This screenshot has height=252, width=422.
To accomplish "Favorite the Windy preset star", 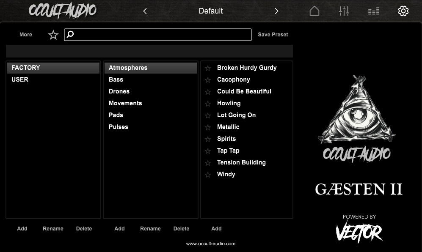I will (x=208, y=175).
